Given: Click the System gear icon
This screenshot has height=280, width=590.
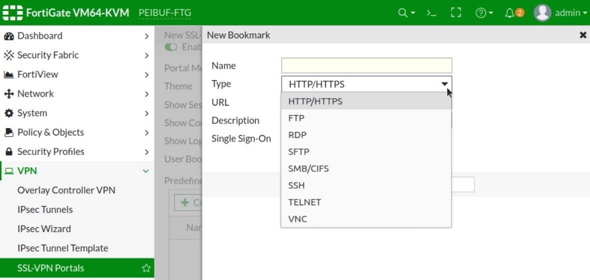Looking at the screenshot, I should (8, 113).
